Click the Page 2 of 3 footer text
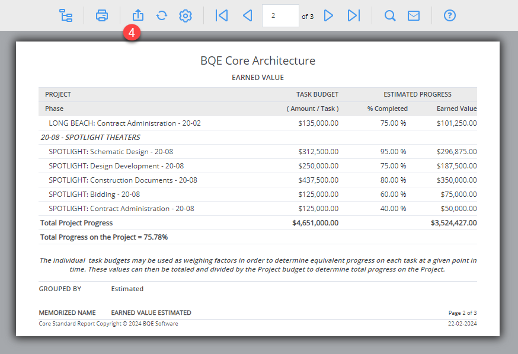The image size is (518, 354). point(462,313)
